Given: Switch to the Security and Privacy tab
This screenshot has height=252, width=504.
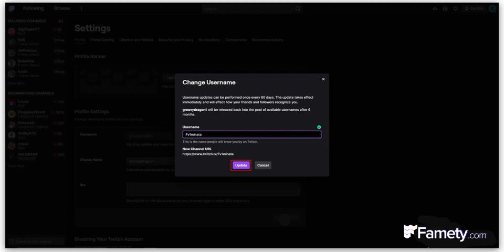Looking at the screenshot, I should [x=176, y=40].
